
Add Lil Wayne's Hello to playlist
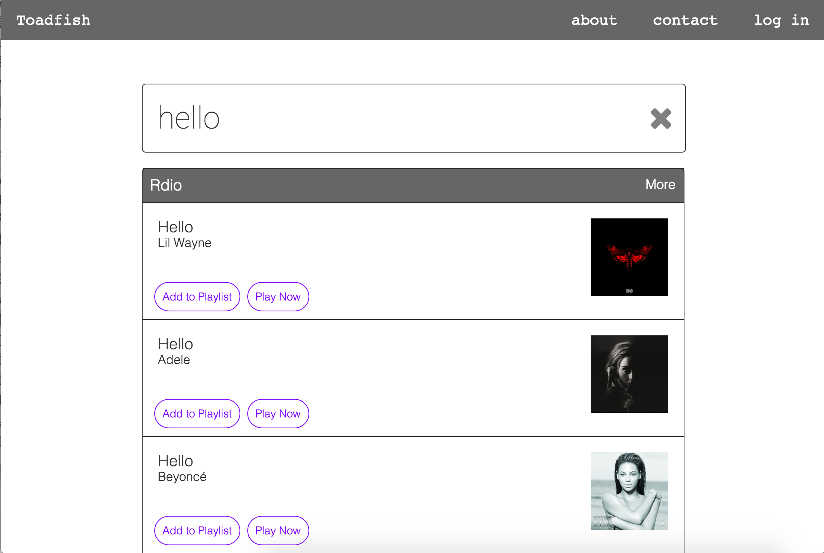coord(197,297)
